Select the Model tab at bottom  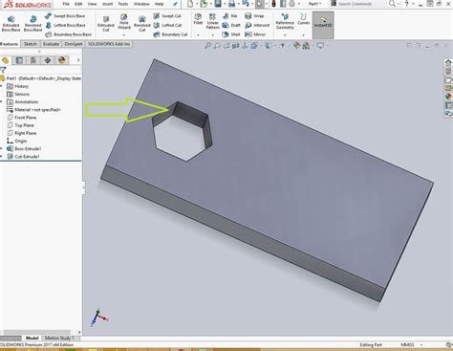32,339
